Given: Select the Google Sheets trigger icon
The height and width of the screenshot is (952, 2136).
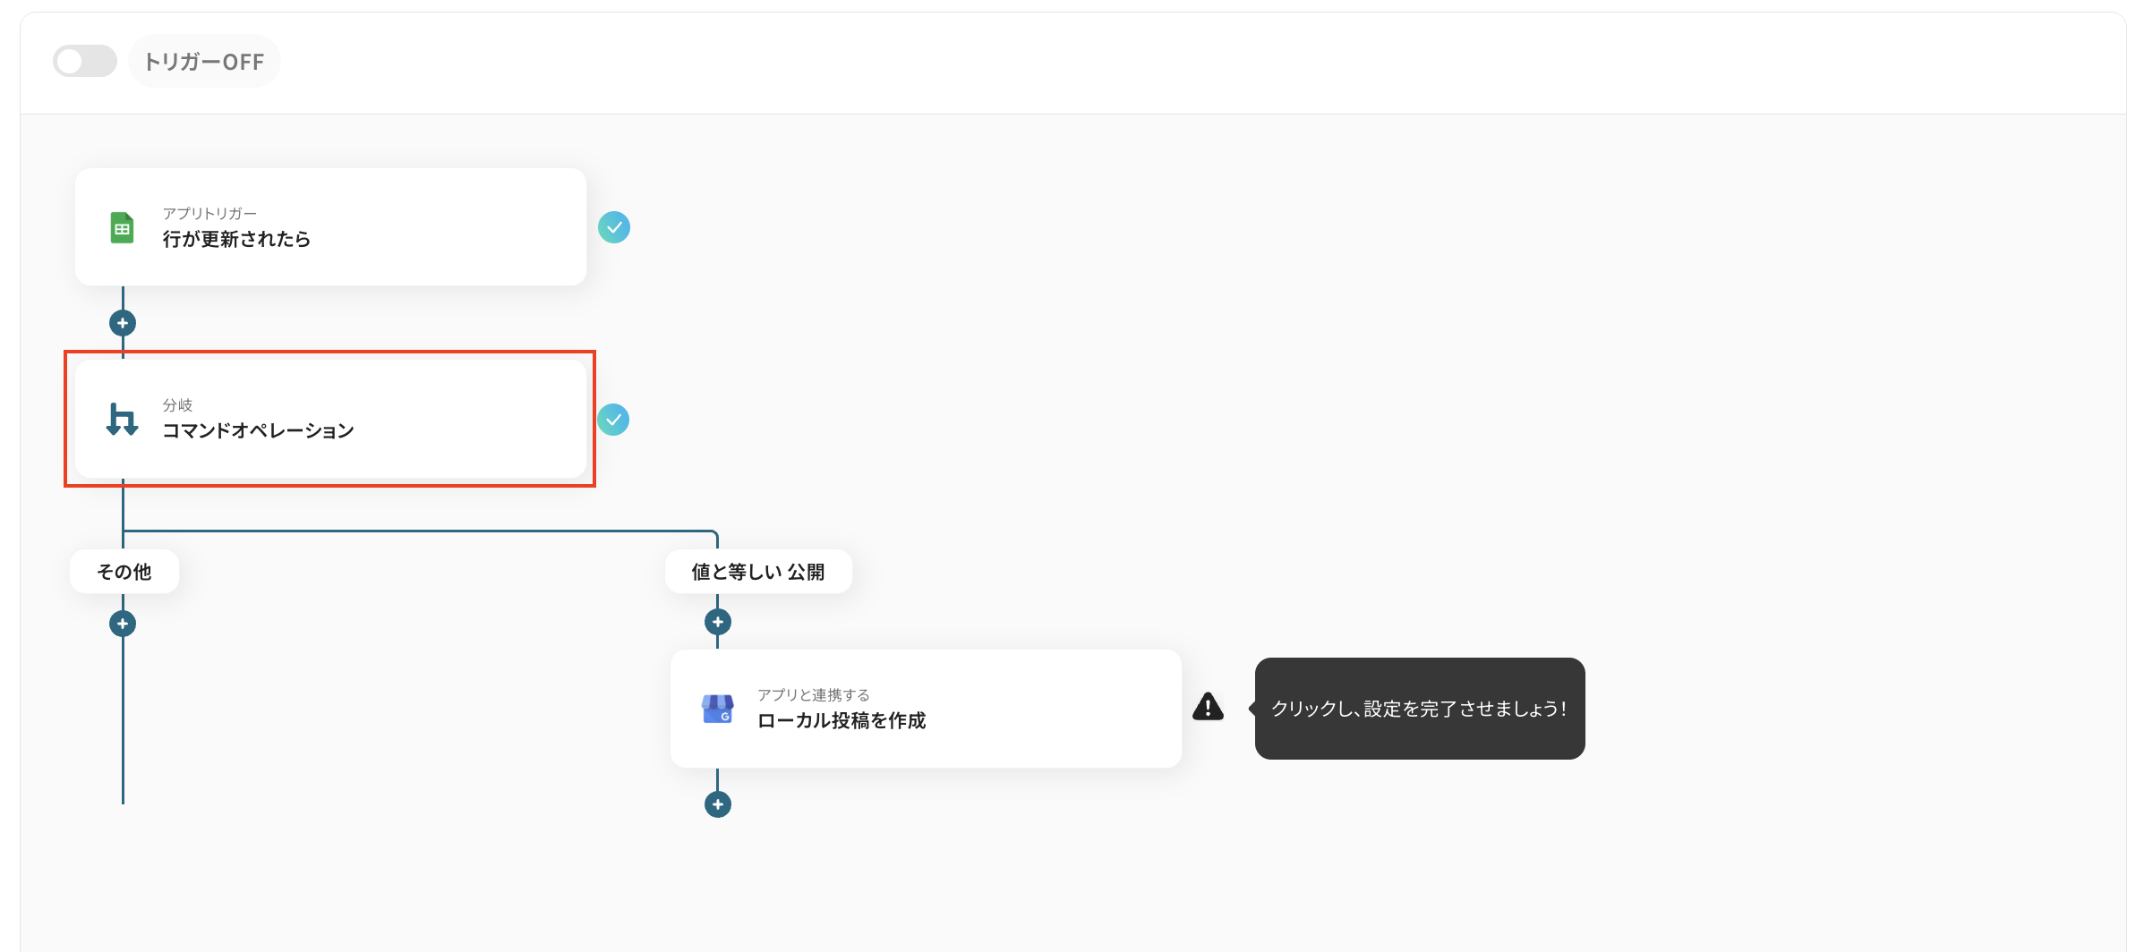Looking at the screenshot, I should (x=122, y=227).
